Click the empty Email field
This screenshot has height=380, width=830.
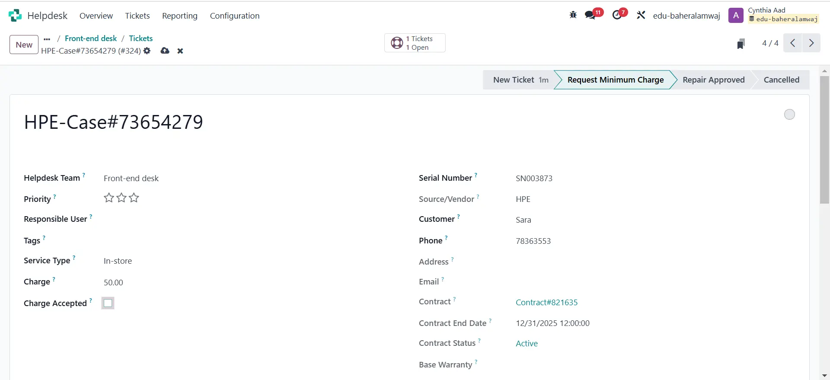click(x=655, y=282)
